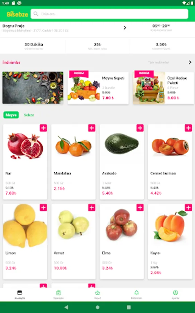This screenshot has width=195, height=313.
Task: Switch to the Sebze category
Action: click(29, 115)
